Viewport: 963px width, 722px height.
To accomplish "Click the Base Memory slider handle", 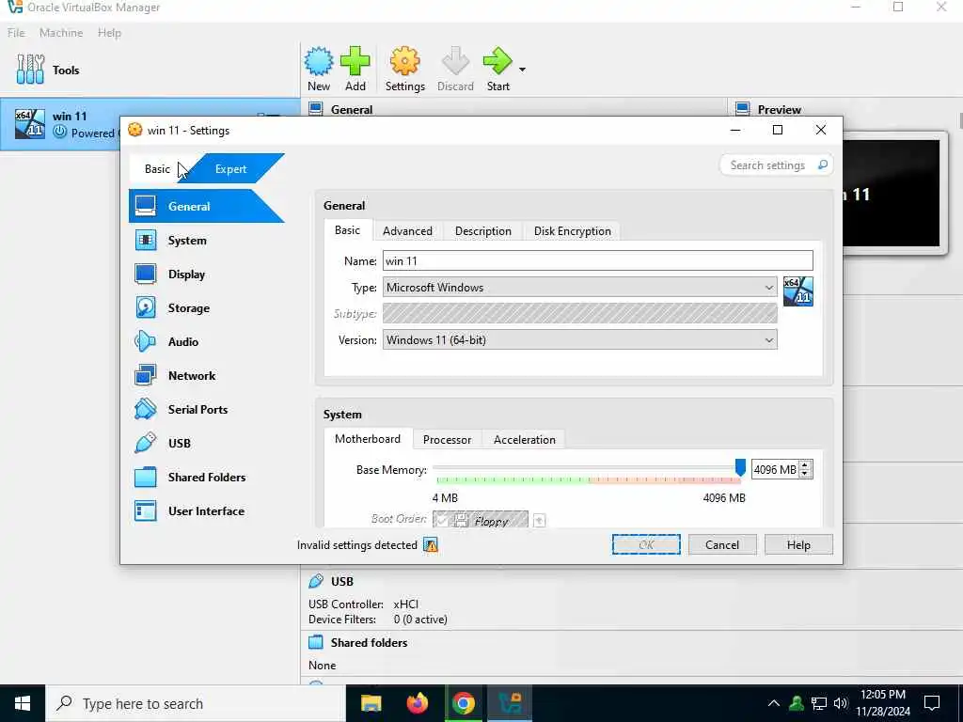I will click(740, 468).
